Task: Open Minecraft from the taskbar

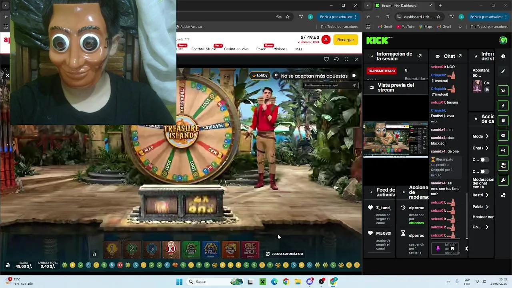Action: 262,282
